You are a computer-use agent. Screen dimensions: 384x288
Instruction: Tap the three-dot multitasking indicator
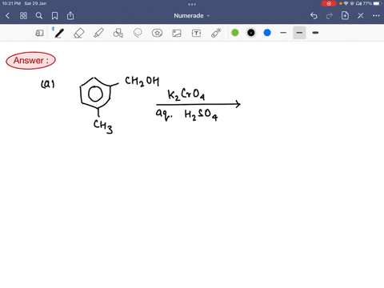192,4
